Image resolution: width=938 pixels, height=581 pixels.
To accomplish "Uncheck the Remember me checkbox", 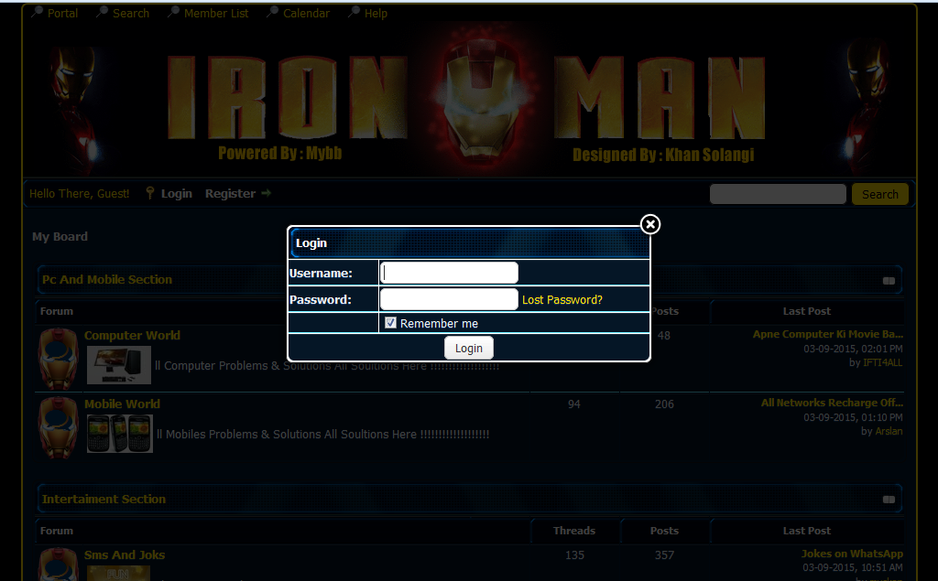I will [x=390, y=323].
